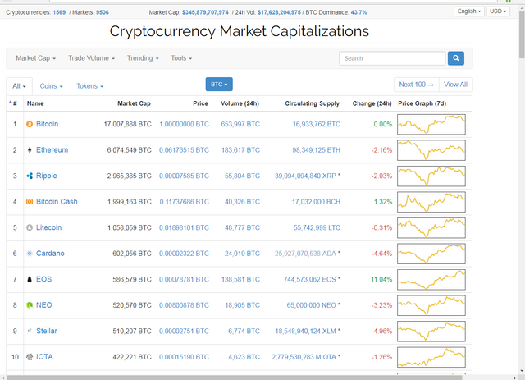Image resolution: width=525 pixels, height=380 pixels.
Task: Click into the Search input field
Action: (392, 58)
